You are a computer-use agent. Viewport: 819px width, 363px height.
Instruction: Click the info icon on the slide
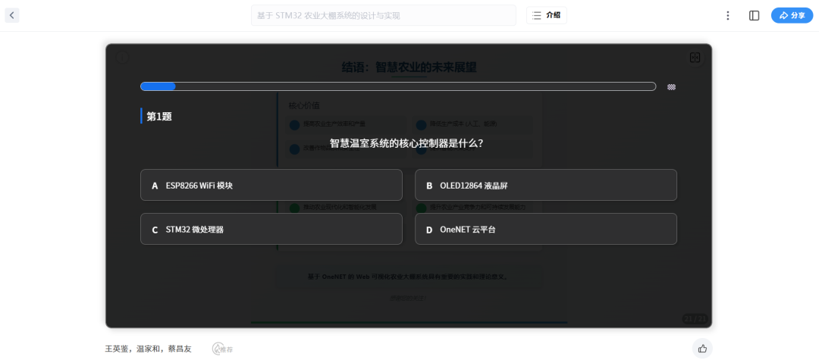click(x=121, y=58)
